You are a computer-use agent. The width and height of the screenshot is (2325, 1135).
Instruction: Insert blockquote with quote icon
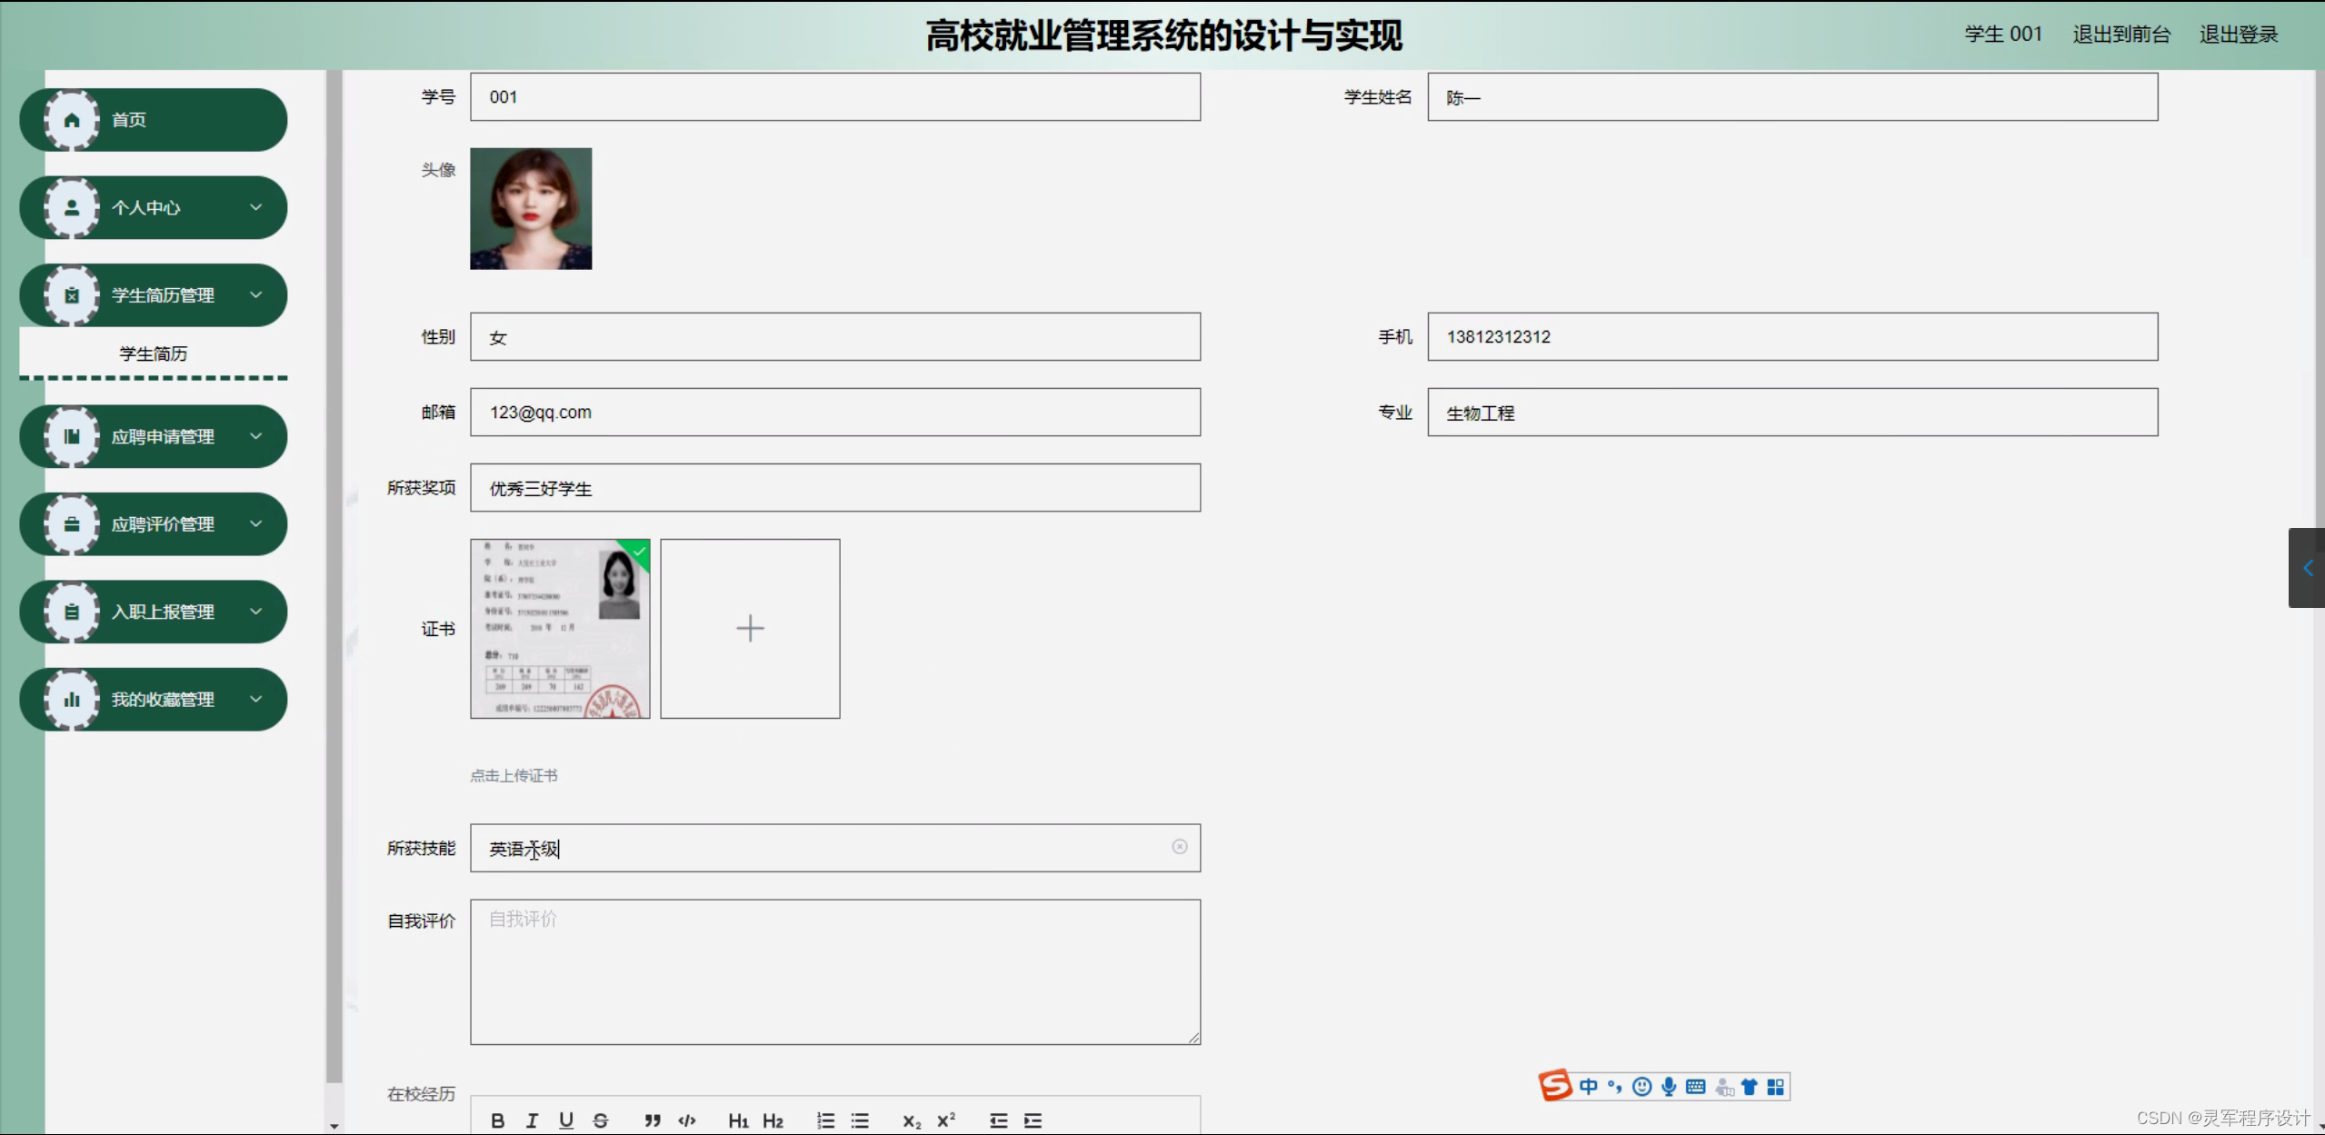point(653,1120)
